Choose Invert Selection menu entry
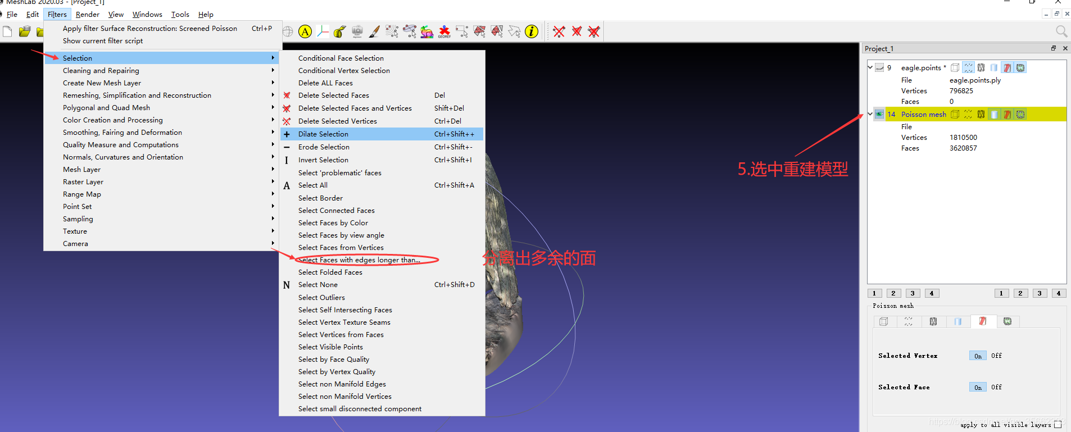This screenshot has width=1071, height=432. click(x=382, y=160)
